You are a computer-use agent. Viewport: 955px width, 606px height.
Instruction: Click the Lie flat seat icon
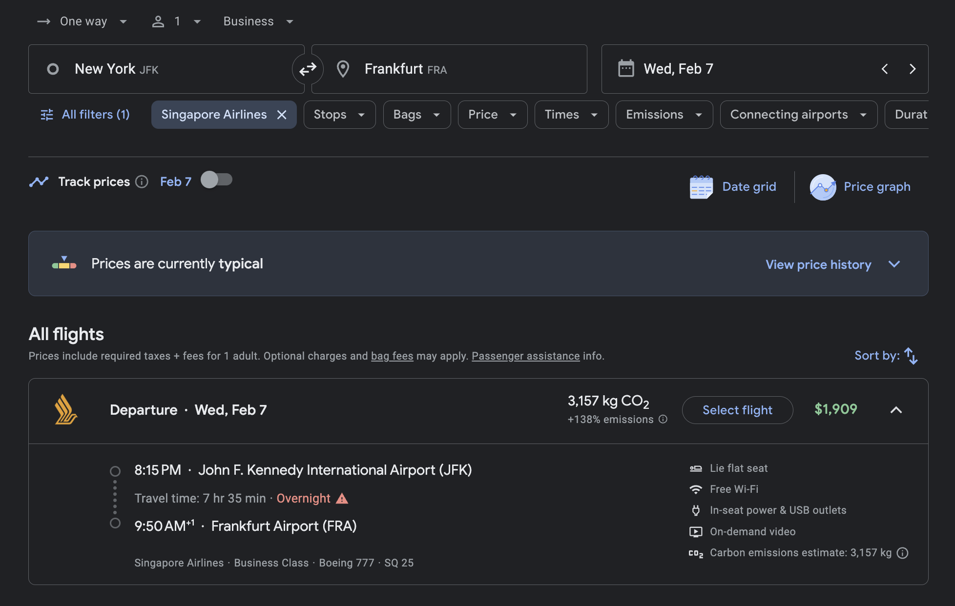[696, 468]
